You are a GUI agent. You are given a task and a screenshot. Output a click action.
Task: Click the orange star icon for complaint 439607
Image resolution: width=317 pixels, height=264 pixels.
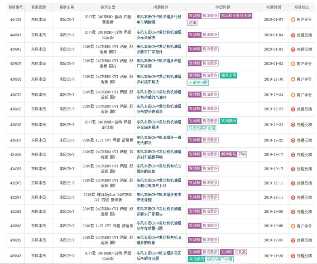293,64
